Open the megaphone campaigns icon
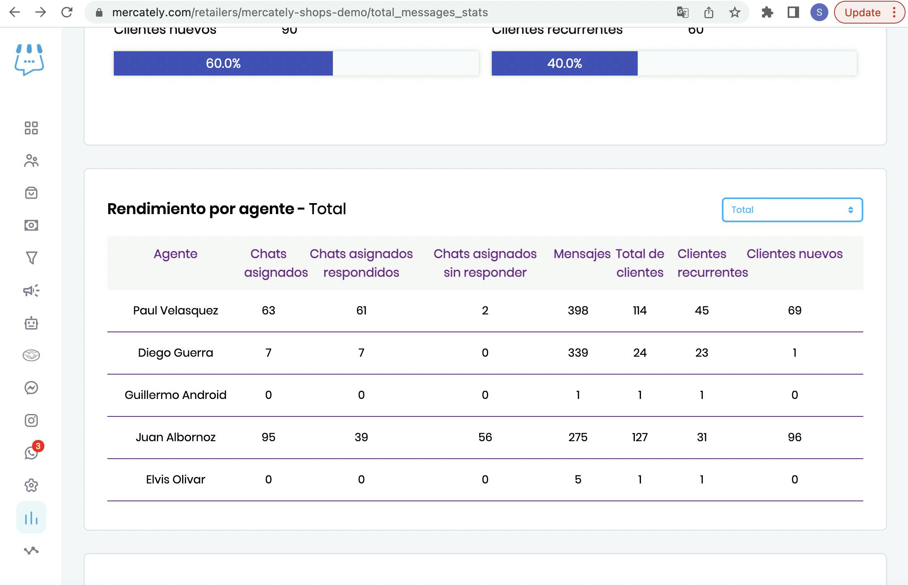The height and width of the screenshot is (585, 908). point(31,290)
